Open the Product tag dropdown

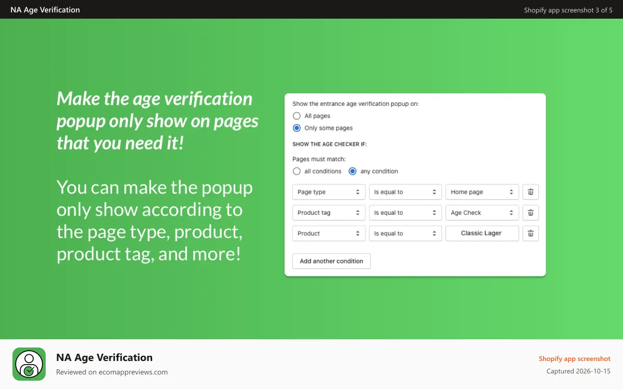[329, 213]
